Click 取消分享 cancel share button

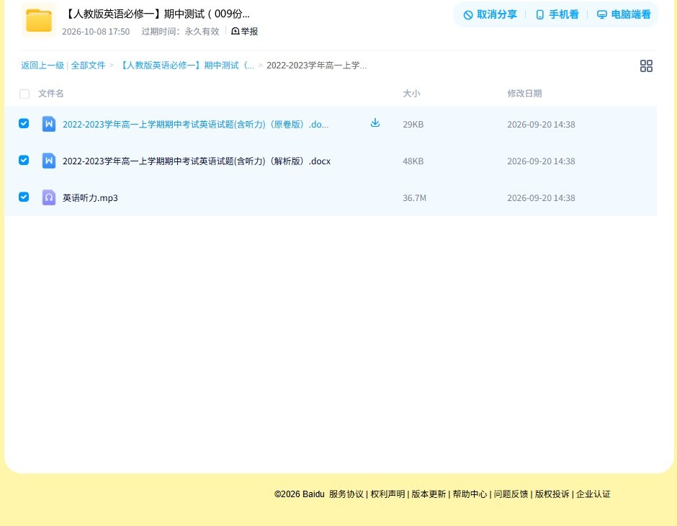click(x=490, y=14)
